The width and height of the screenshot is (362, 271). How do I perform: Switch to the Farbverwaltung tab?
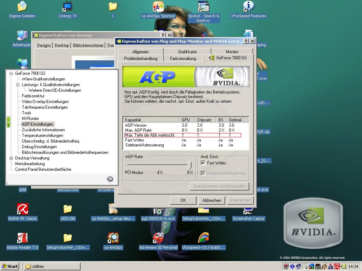tap(183, 58)
